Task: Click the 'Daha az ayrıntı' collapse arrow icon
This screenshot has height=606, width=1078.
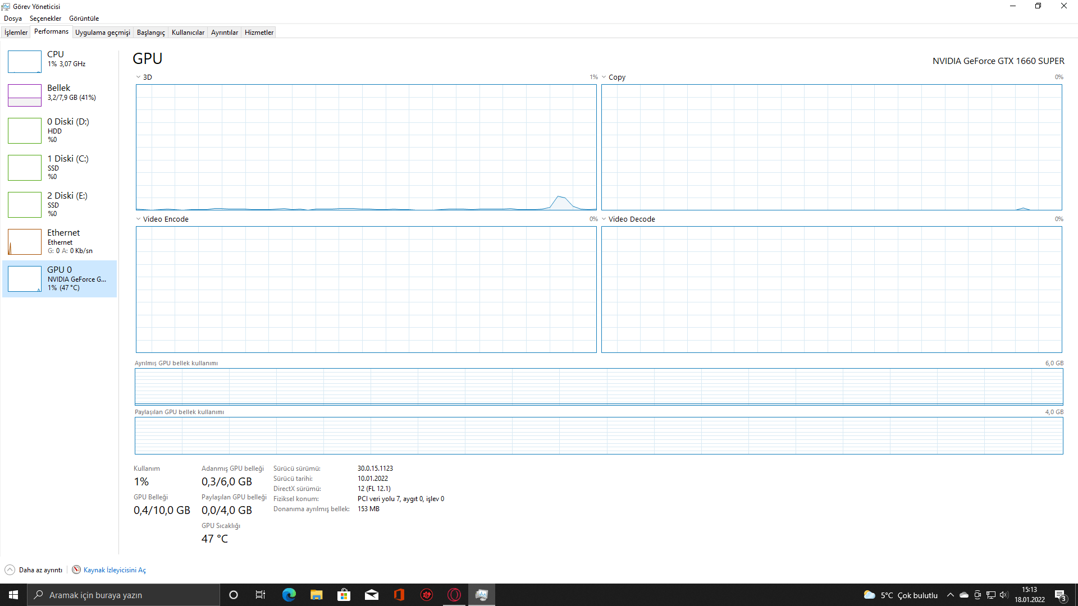Action: tap(10, 570)
